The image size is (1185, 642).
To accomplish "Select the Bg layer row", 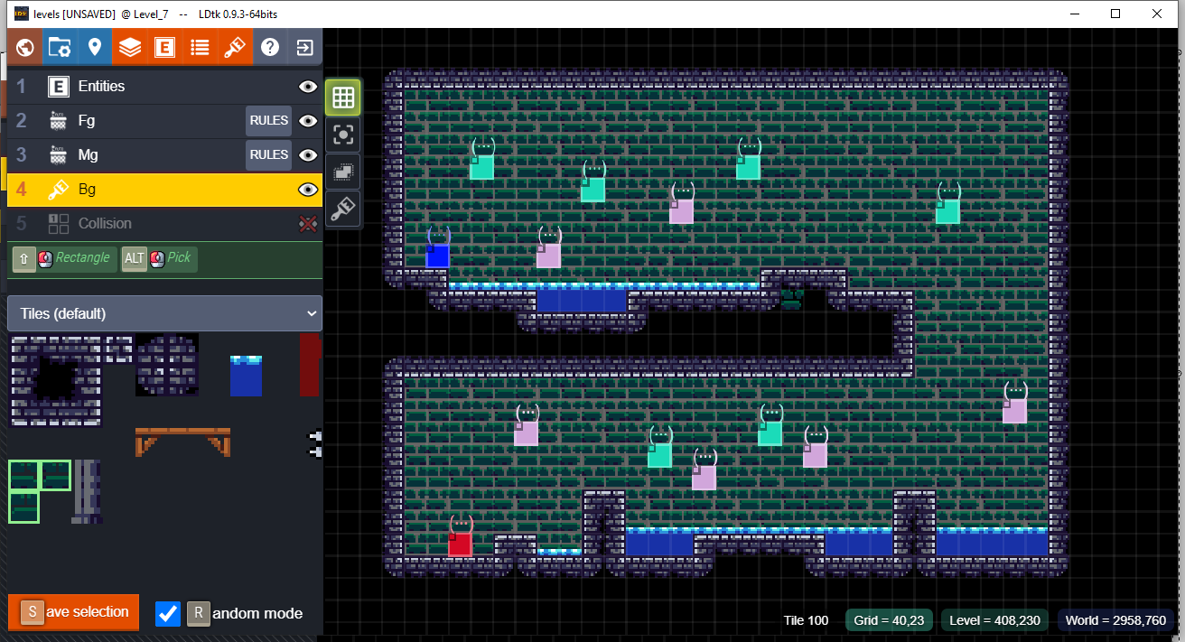I will 164,190.
